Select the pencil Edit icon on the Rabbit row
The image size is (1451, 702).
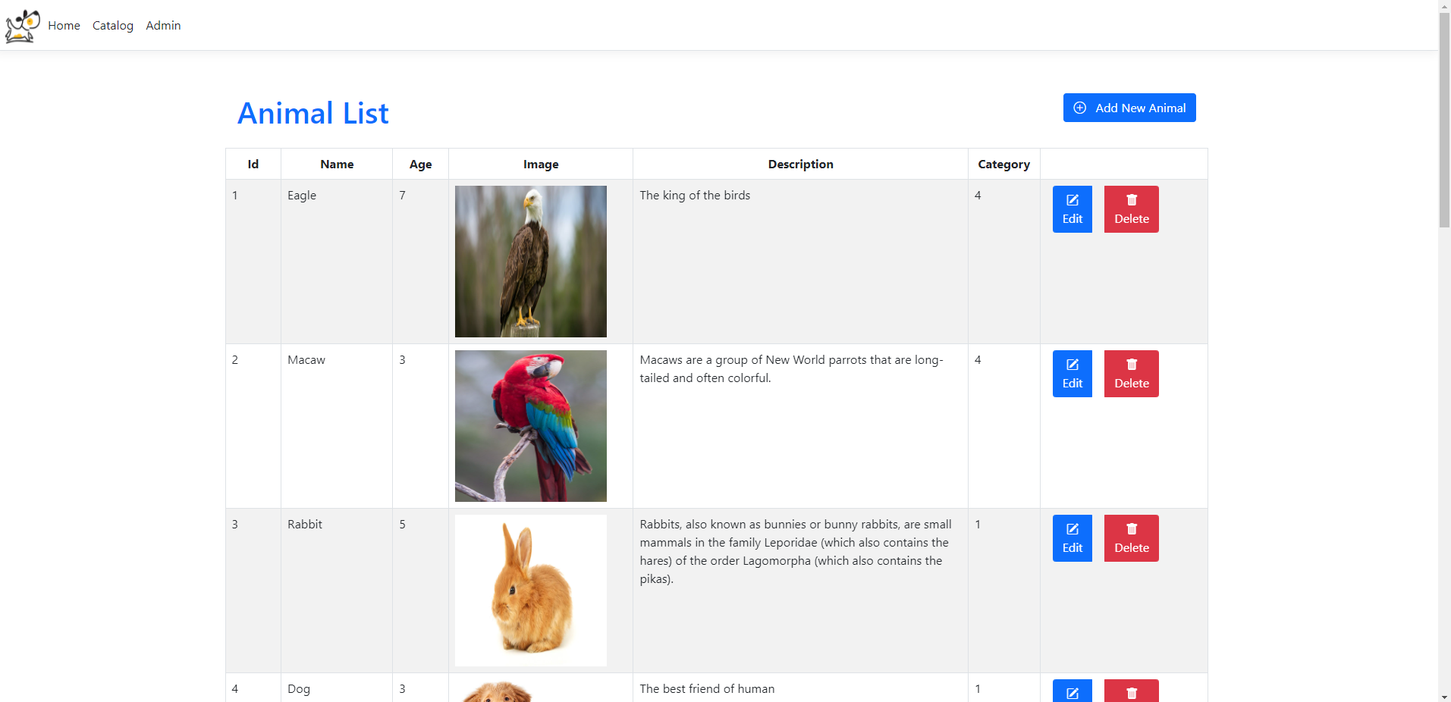[x=1072, y=529]
